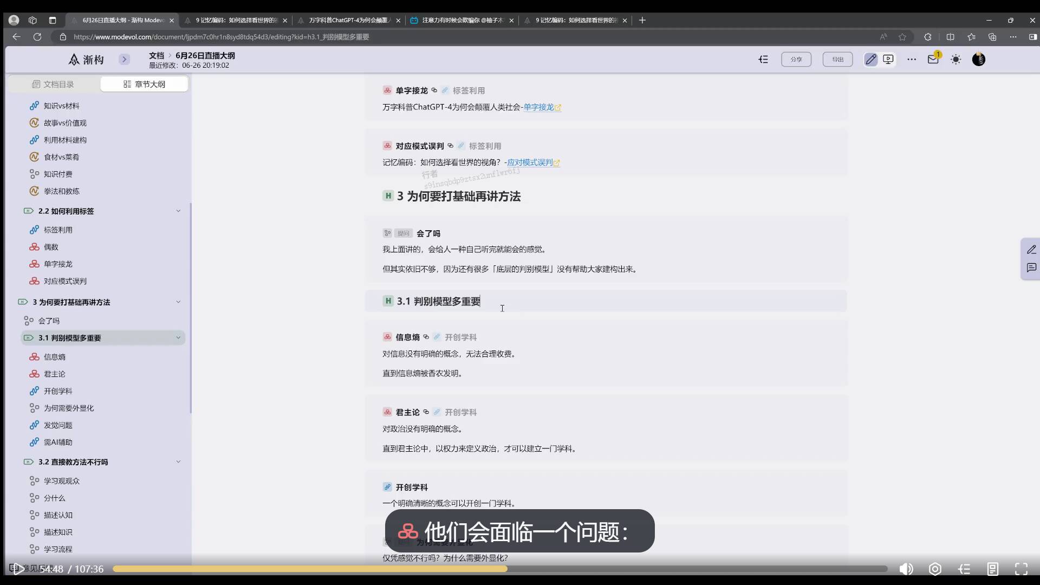
Task: Open the user avatar menu
Action: click(x=978, y=60)
